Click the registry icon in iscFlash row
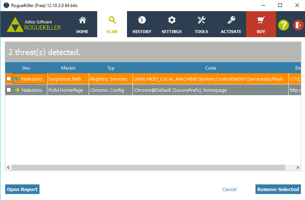Screen dimensions: 305x200 (16, 79)
